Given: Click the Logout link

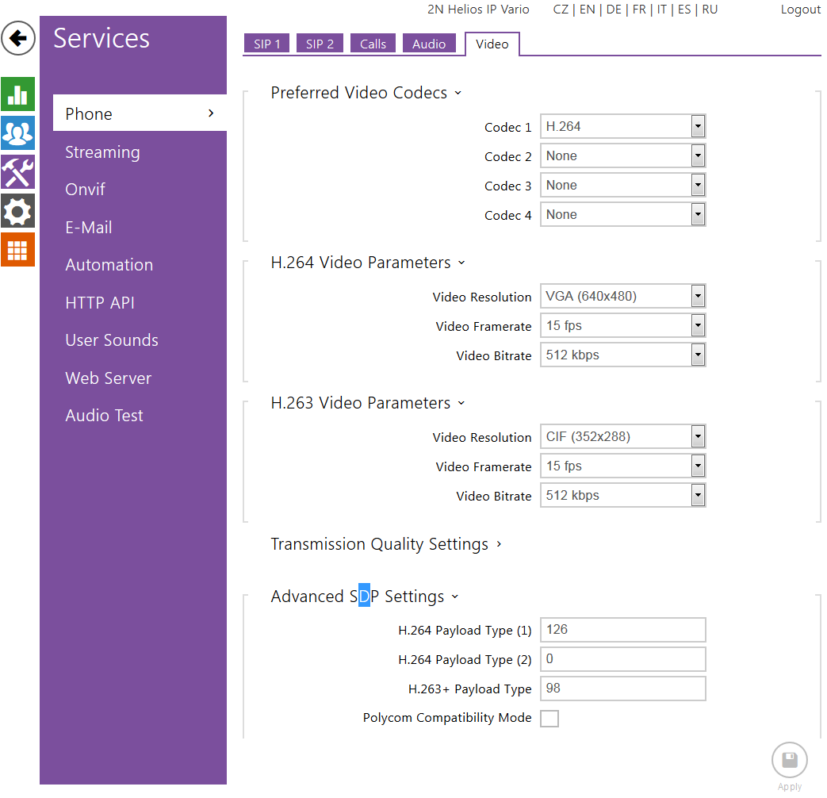Looking at the screenshot, I should 800,10.
